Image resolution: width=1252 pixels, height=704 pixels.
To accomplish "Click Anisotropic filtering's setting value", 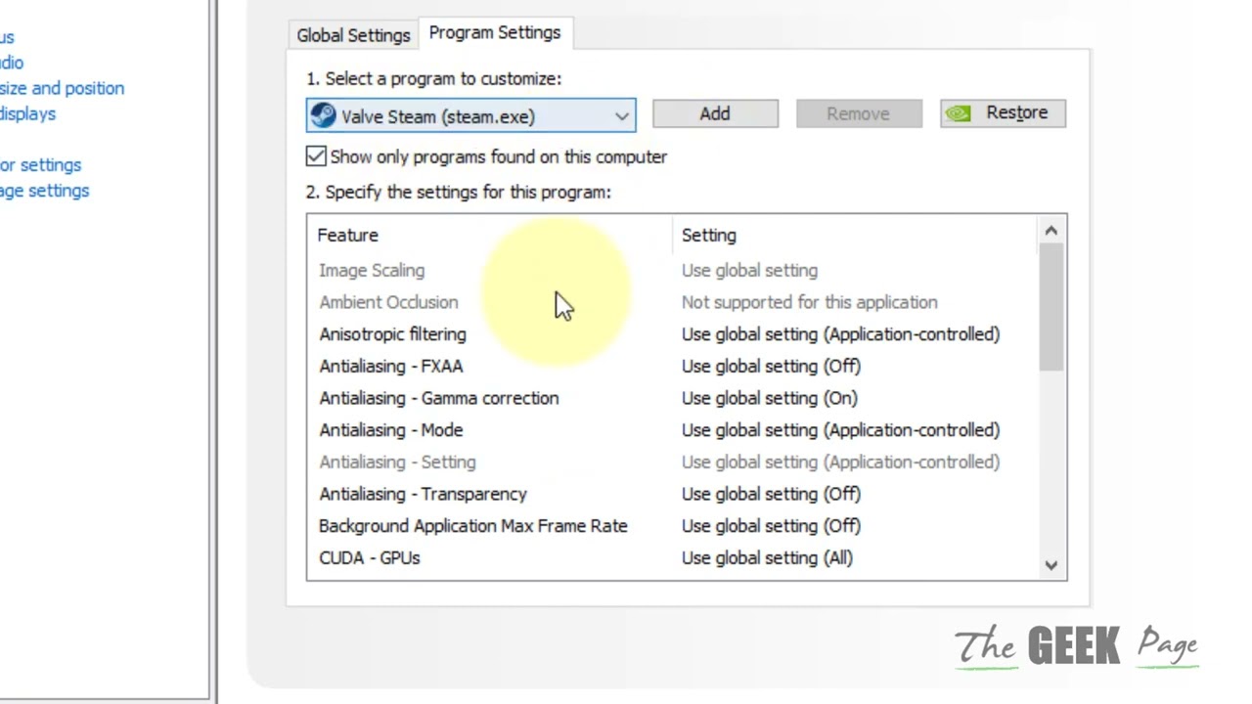I will (840, 334).
